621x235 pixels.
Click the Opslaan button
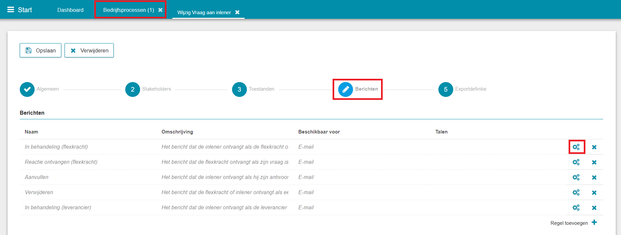coord(41,50)
